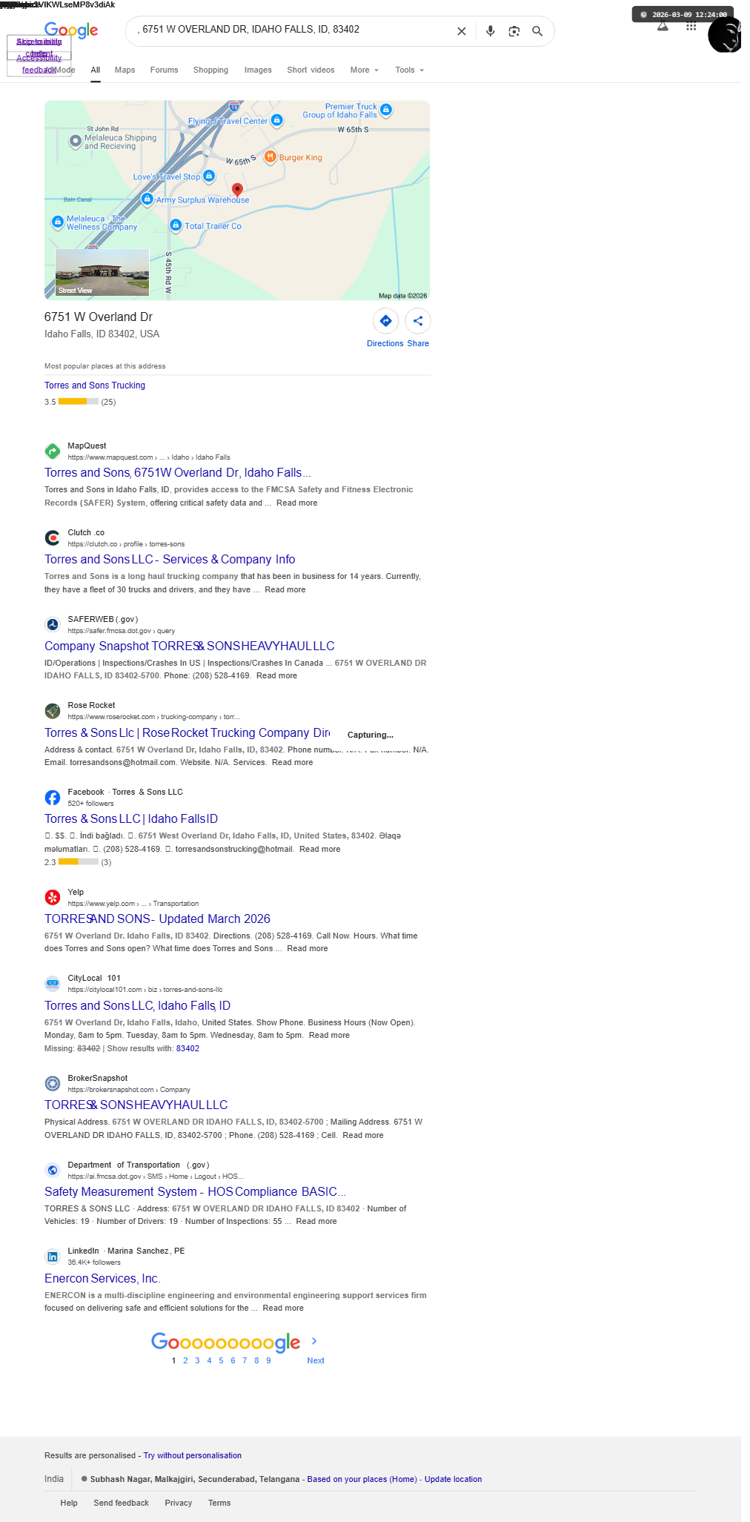Open Torres and Sons Trucking link

pos(95,386)
